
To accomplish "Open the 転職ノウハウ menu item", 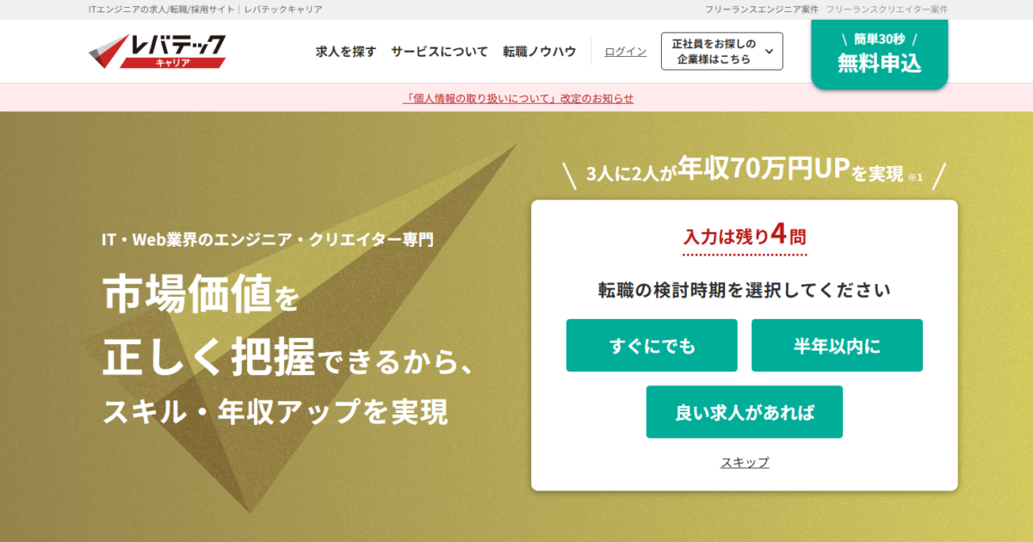I will pyautogui.click(x=540, y=52).
